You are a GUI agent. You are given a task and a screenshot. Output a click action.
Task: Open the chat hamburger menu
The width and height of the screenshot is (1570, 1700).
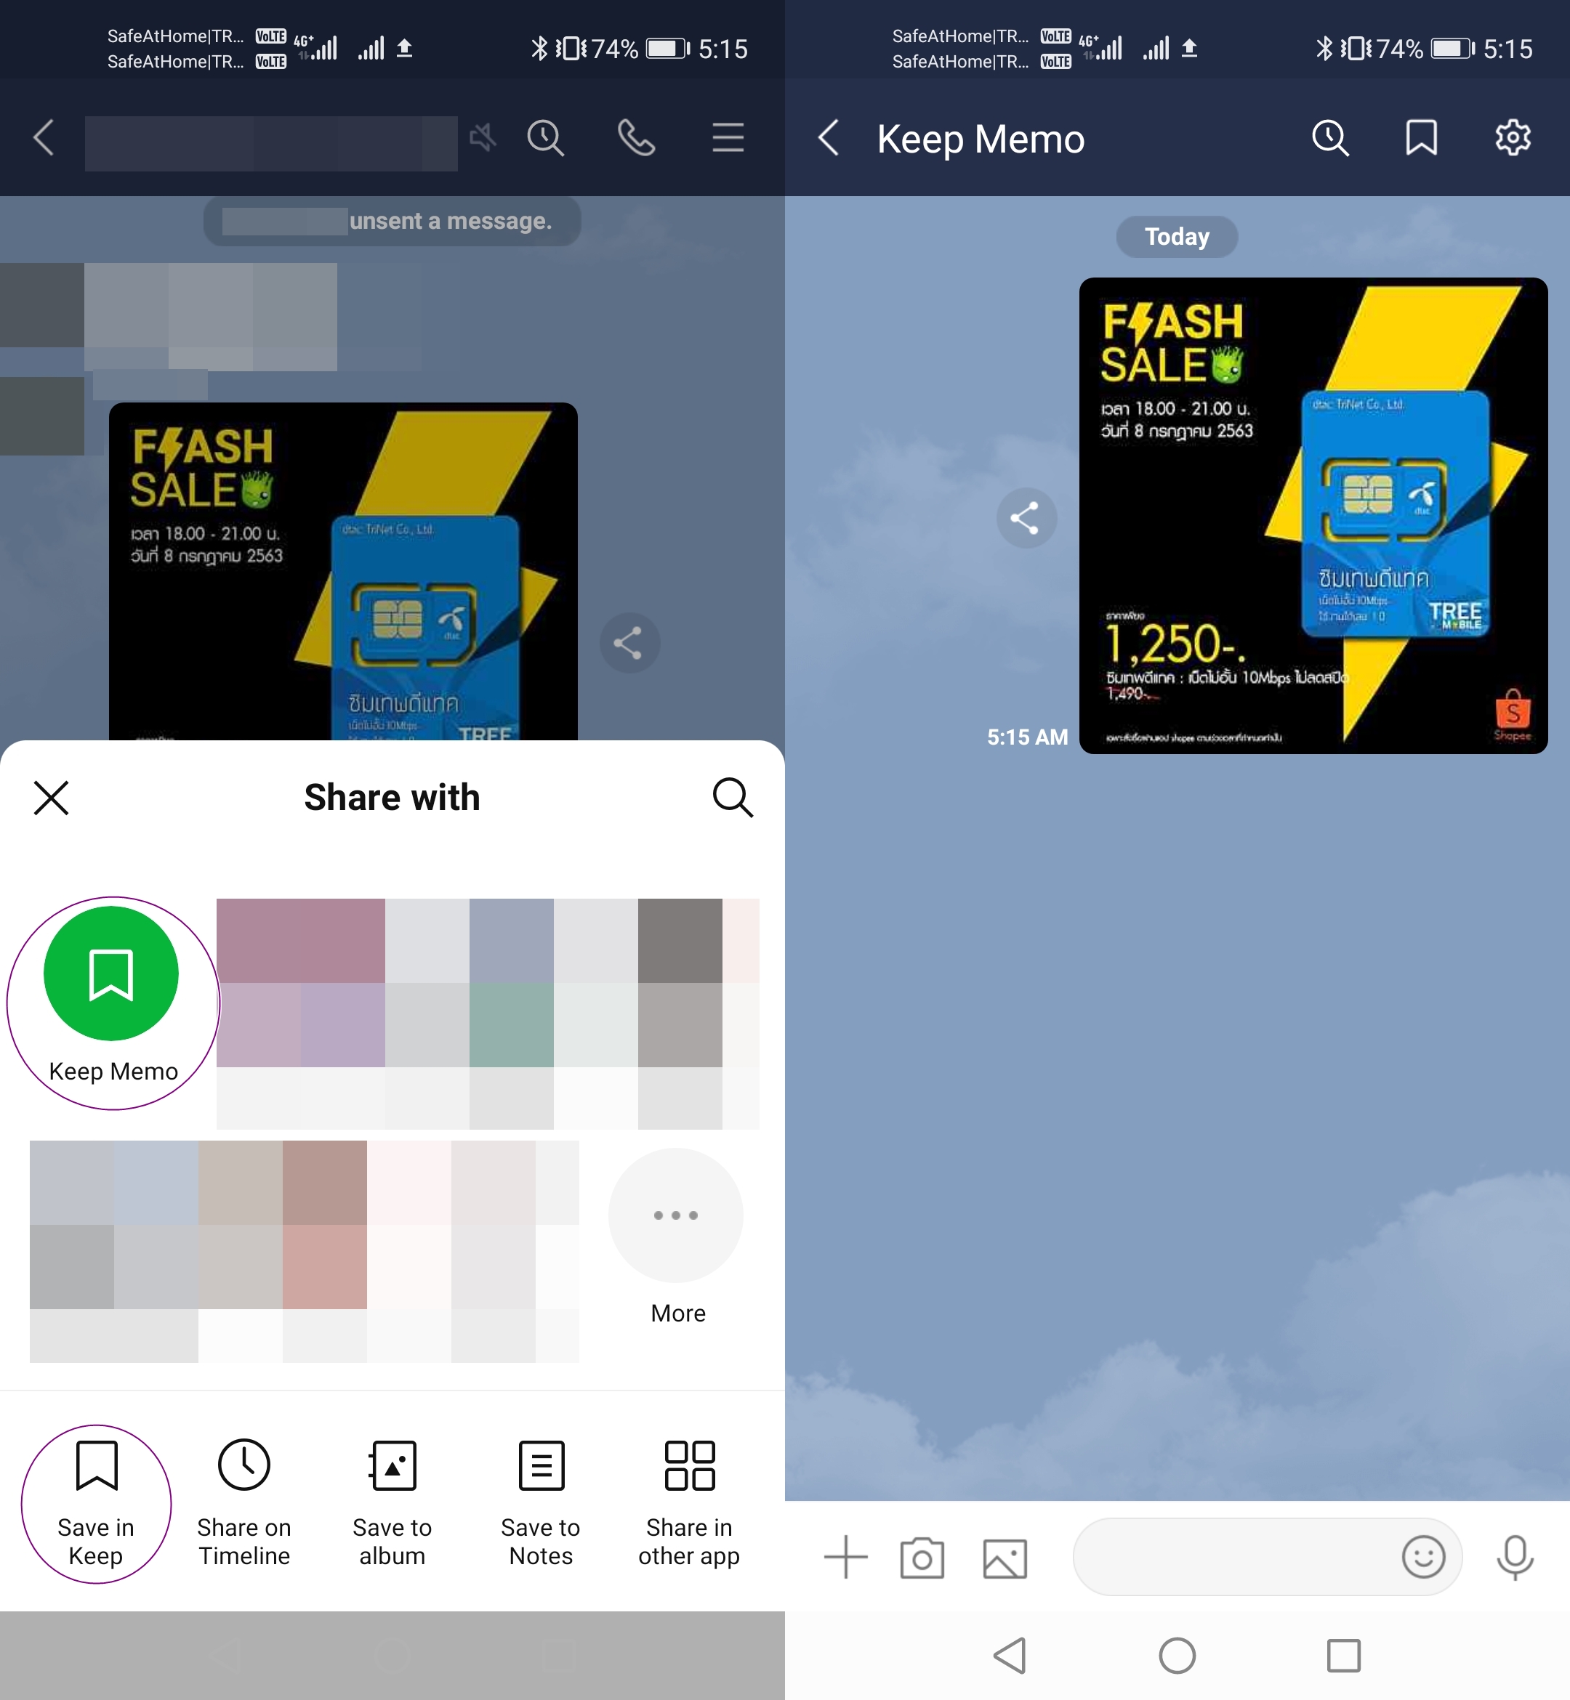tap(728, 137)
